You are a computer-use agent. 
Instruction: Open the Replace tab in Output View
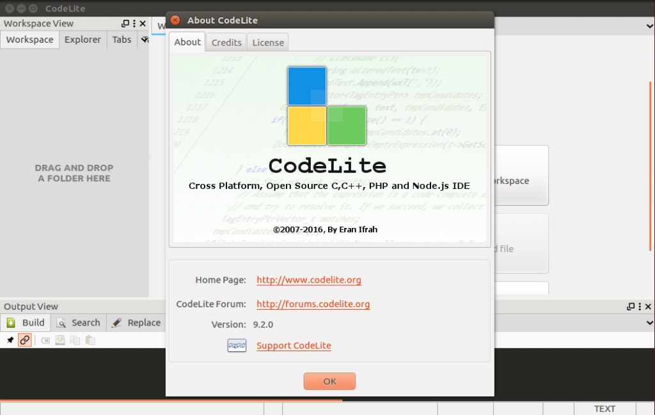(136, 323)
